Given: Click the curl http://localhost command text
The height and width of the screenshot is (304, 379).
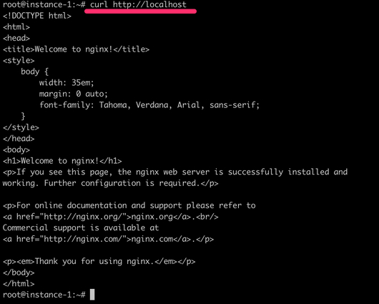Looking at the screenshot, I should [138, 4].
